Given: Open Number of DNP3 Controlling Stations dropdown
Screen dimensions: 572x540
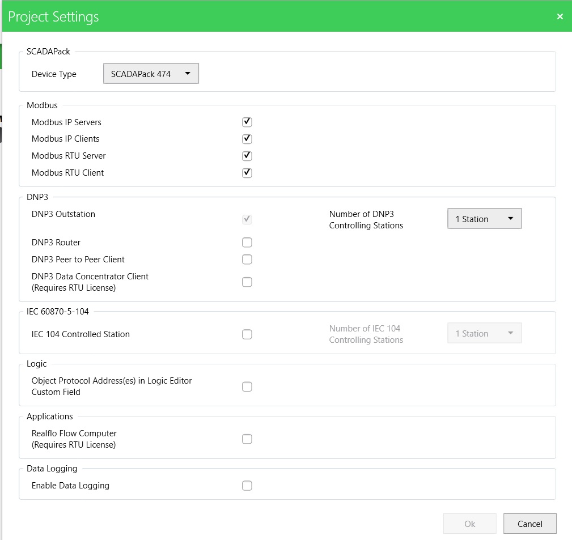Looking at the screenshot, I should (x=485, y=219).
